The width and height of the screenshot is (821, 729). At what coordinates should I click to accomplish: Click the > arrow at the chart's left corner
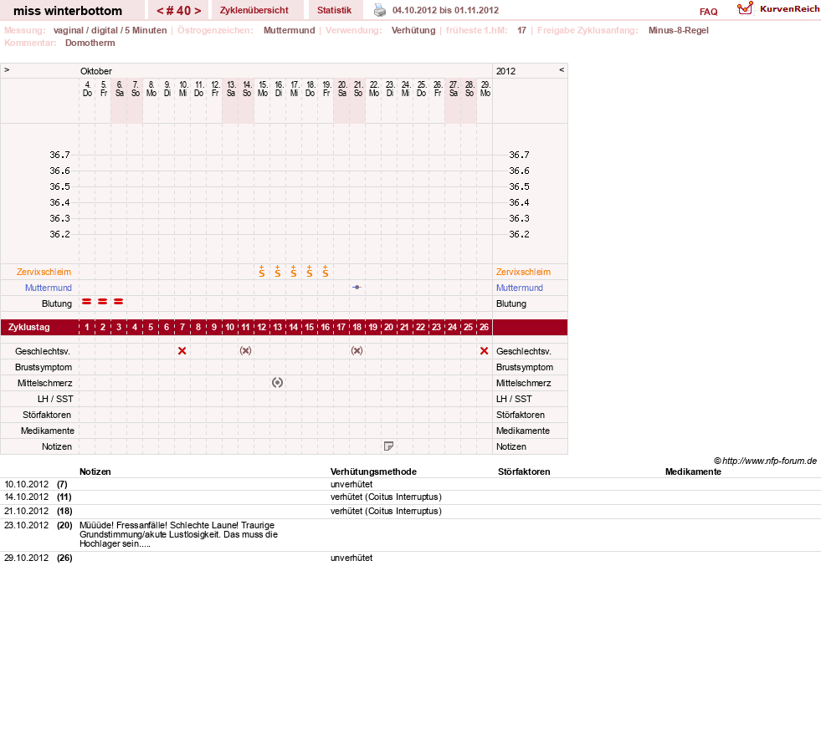click(7, 69)
